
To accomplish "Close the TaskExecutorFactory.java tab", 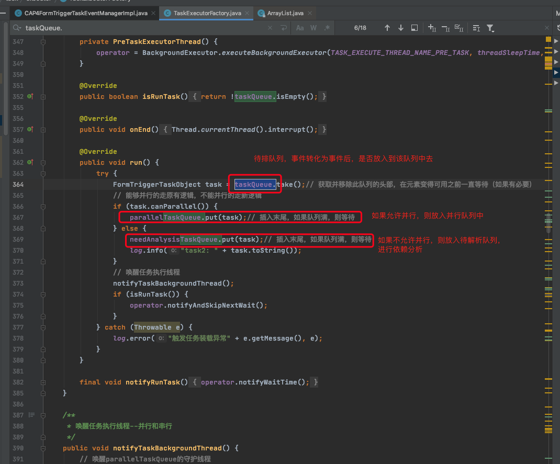I will click(x=247, y=13).
